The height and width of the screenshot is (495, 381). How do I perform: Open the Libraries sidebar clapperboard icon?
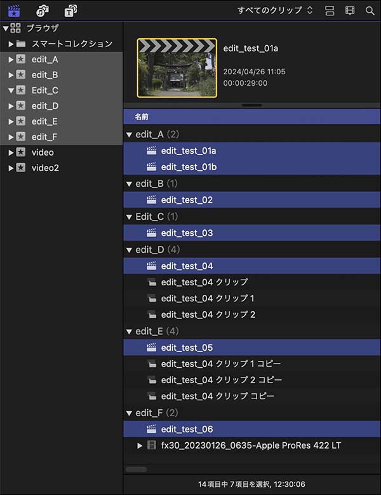click(x=14, y=11)
